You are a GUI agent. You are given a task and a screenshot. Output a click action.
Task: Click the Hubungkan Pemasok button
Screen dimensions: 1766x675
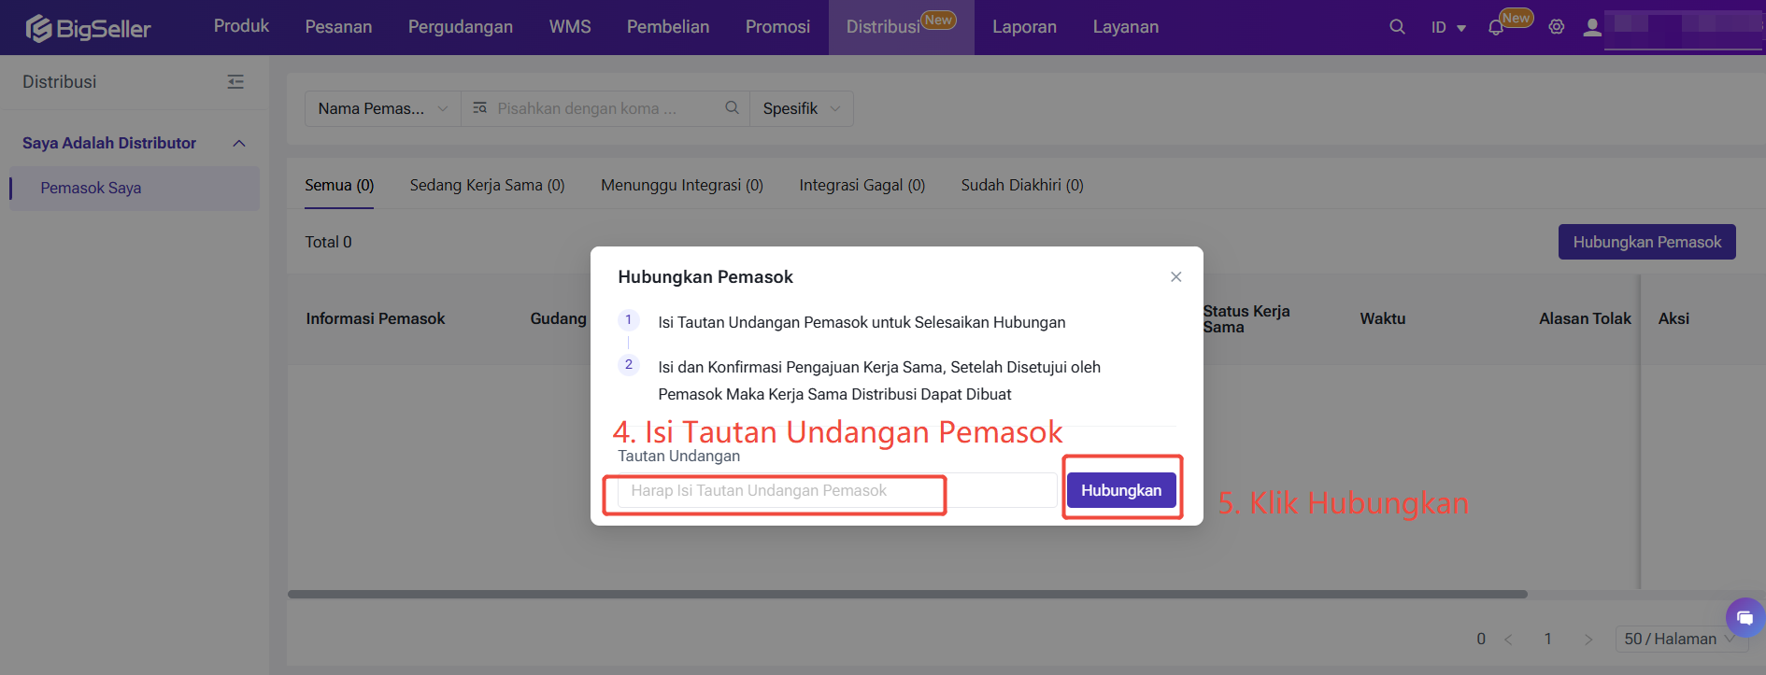click(x=1645, y=242)
